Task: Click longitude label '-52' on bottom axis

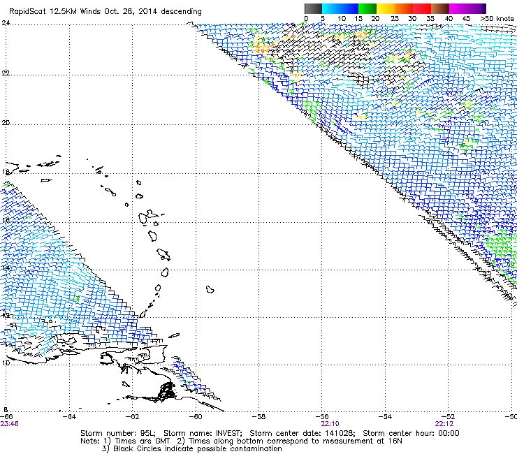Action: [448, 417]
